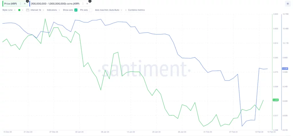
Task: Click the 26 Jan 24 date label
Action: tap(182, 132)
